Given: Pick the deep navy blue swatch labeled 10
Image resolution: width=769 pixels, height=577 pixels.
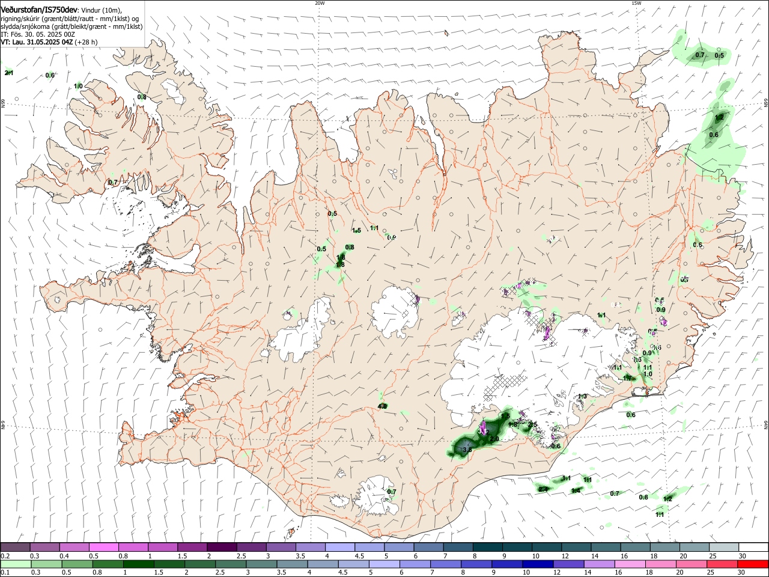Looking at the screenshot, I should point(538,564).
